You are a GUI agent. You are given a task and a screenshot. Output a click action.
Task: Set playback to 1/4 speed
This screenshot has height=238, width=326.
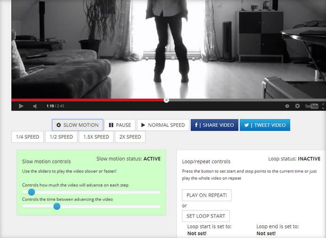(28, 137)
